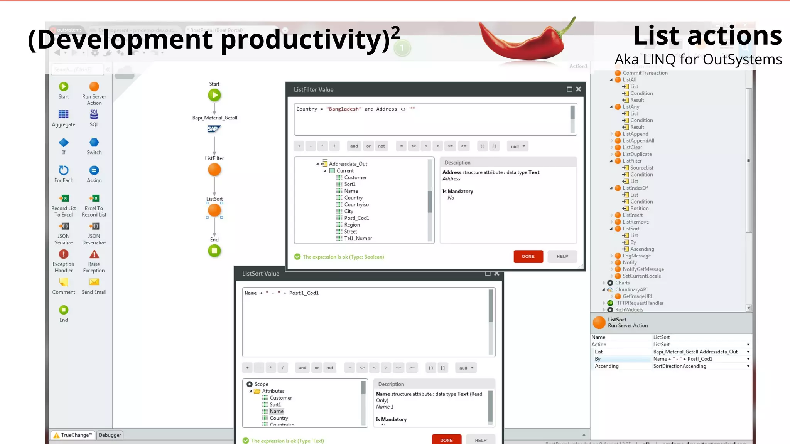Image resolution: width=790 pixels, height=444 pixels.
Task: Select the JSON Deserialize tool
Action: tap(94, 234)
